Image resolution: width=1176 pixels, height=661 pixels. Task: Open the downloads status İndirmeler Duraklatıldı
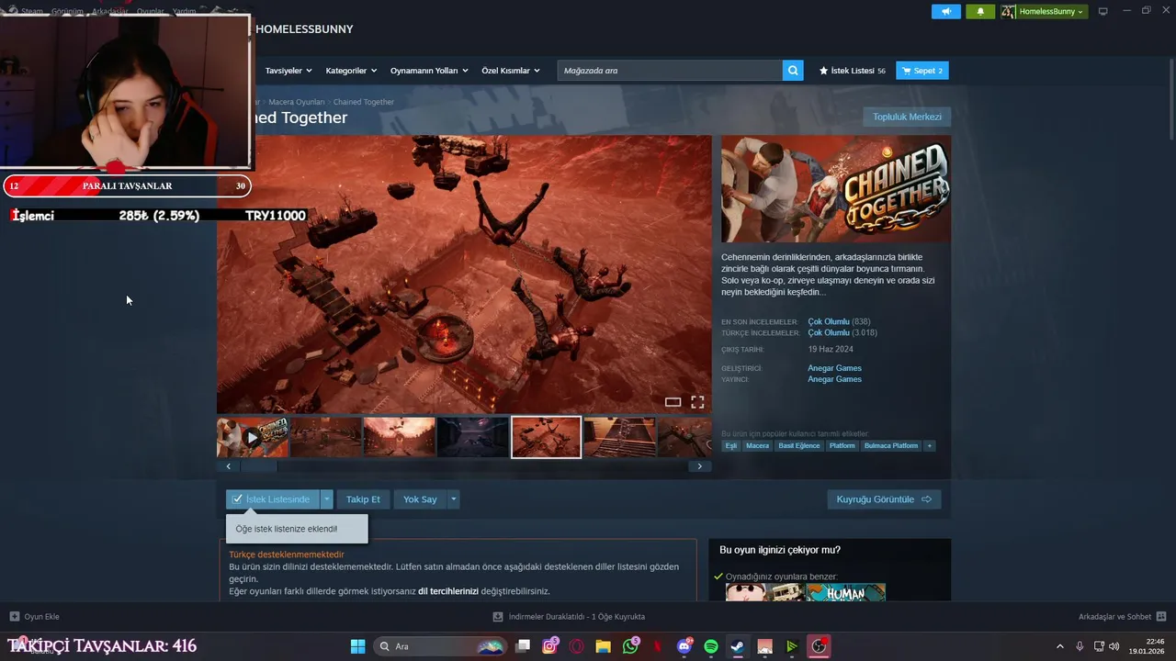[x=570, y=616]
